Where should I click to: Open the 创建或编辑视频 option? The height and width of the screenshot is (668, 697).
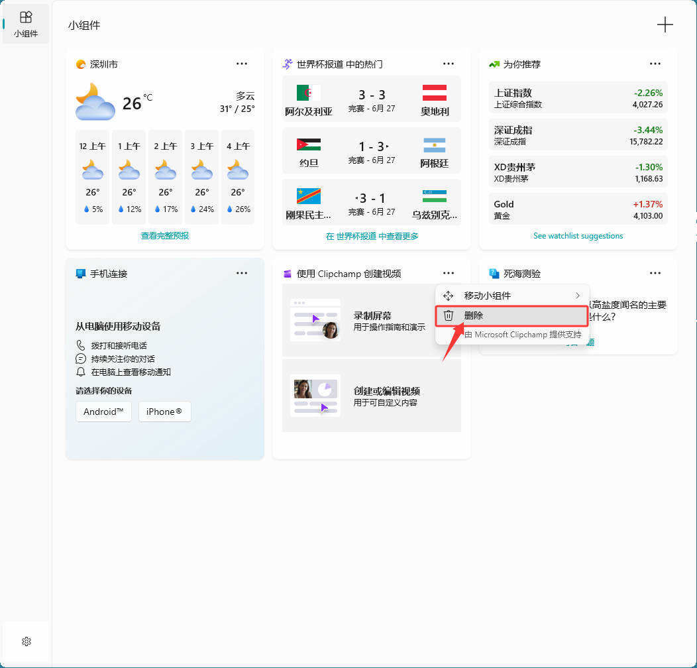point(372,396)
